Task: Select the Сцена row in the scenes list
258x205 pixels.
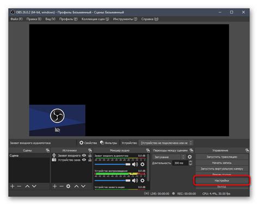Action: (x=29, y=156)
